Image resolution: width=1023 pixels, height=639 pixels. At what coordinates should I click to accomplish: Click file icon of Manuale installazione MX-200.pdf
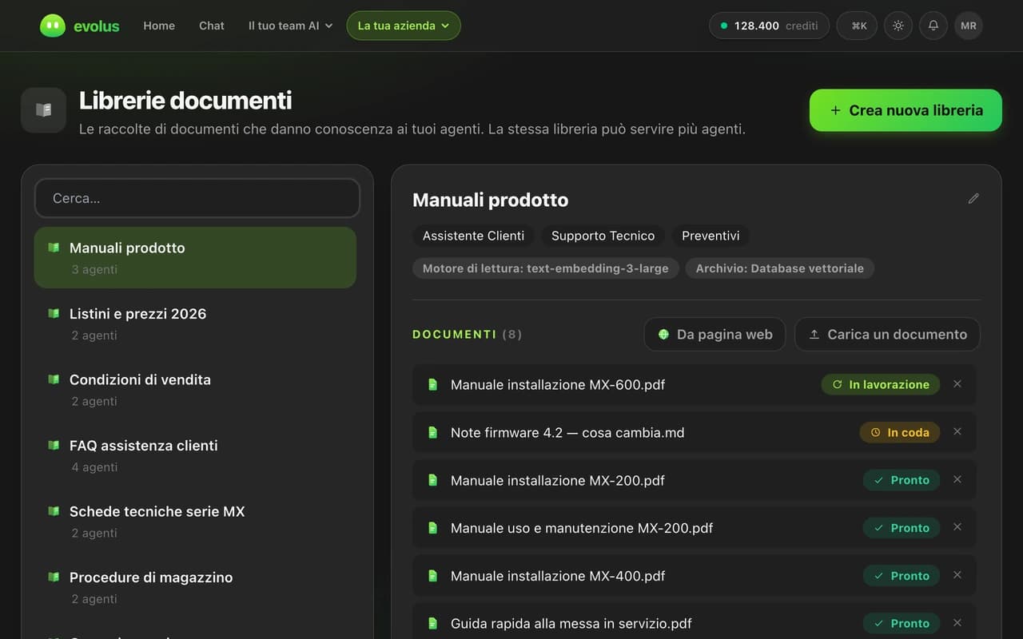click(x=433, y=480)
